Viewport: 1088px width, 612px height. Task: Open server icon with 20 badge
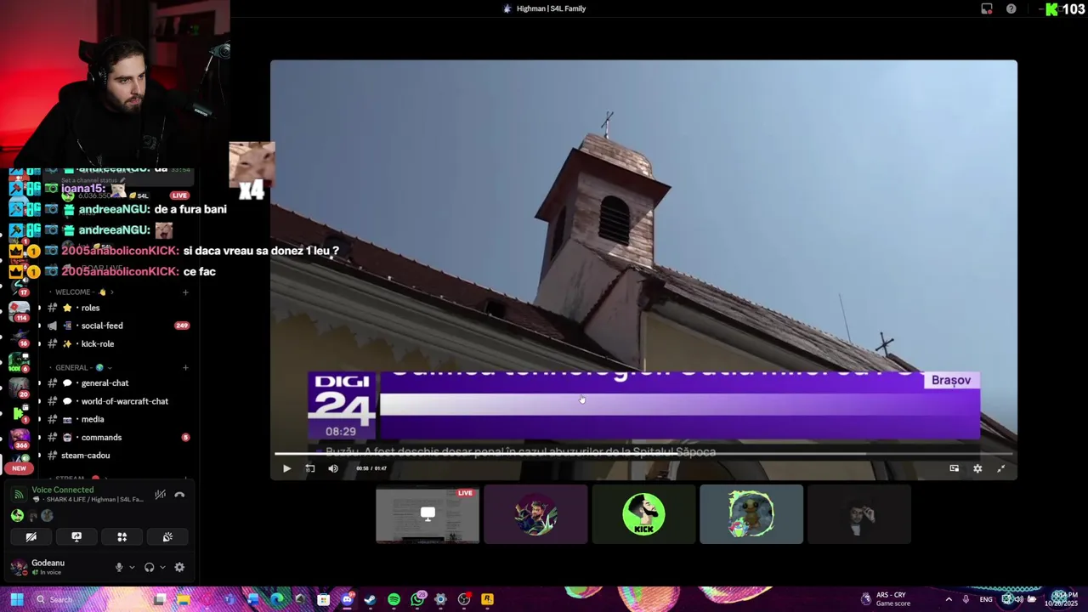point(19,387)
